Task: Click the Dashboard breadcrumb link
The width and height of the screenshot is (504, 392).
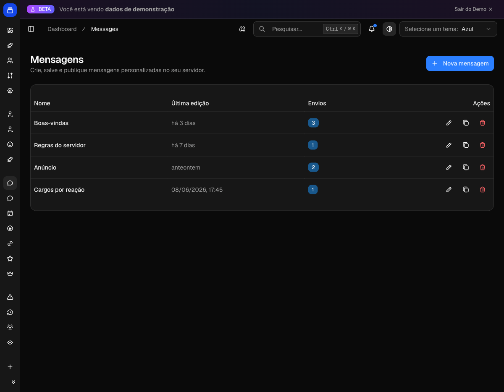Action: (62, 29)
